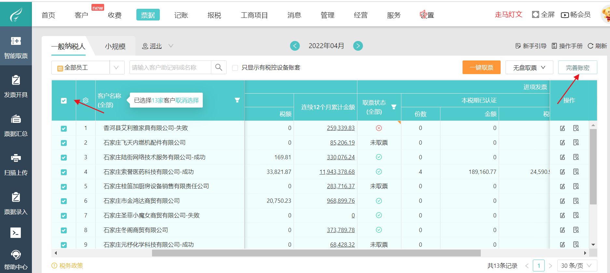Go to previous month arrow
610x273 pixels.
[295, 46]
